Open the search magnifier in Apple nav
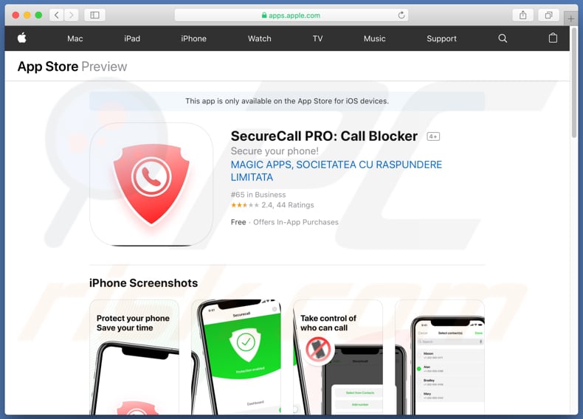Image resolution: width=583 pixels, height=419 pixels. (x=503, y=38)
